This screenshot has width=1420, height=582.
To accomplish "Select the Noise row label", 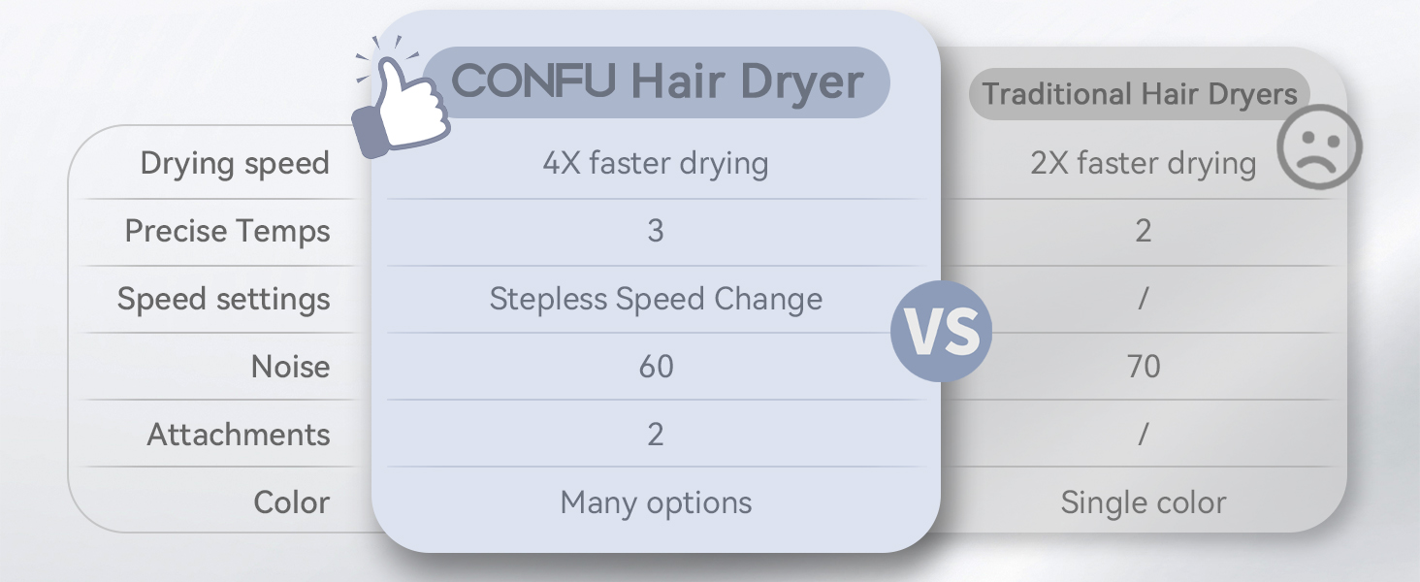I will [x=290, y=367].
